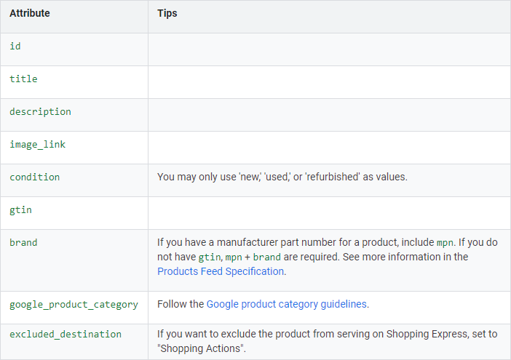Click gtin in the Attribute column

click(20, 209)
